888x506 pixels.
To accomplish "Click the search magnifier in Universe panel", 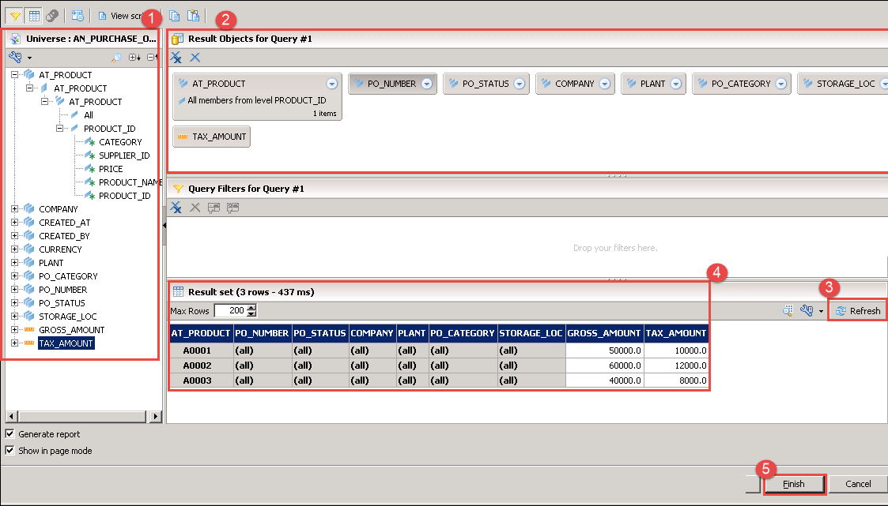I will [115, 58].
